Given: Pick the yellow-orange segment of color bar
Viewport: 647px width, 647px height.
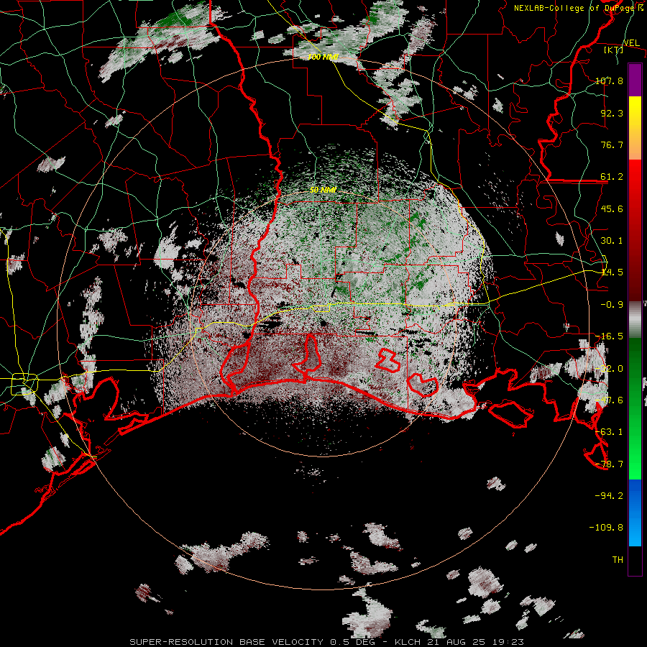Looking at the screenshot, I should [x=635, y=128].
